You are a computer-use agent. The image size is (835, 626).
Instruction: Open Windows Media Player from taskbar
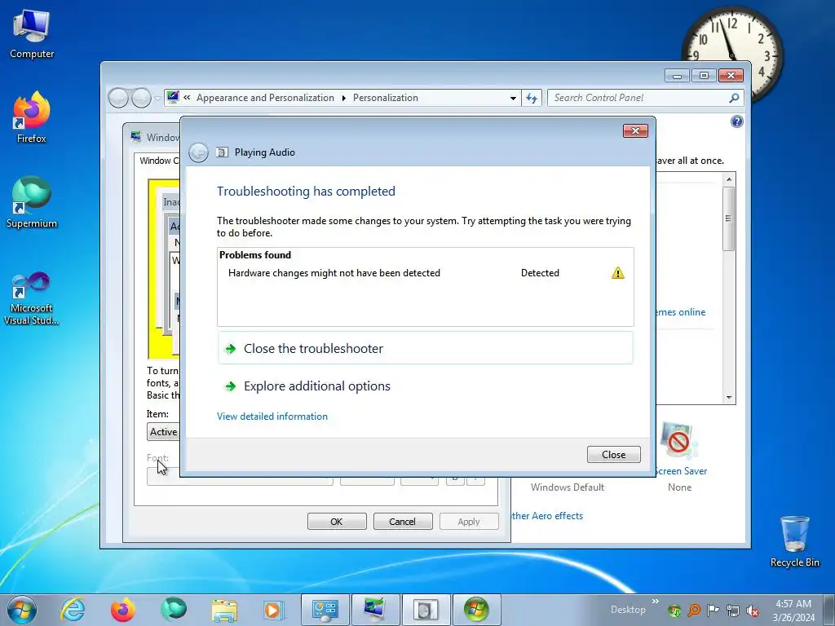click(274, 610)
